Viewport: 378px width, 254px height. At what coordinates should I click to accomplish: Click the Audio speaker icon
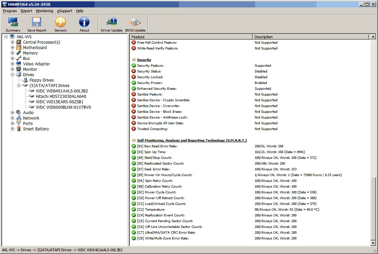click(19, 112)
